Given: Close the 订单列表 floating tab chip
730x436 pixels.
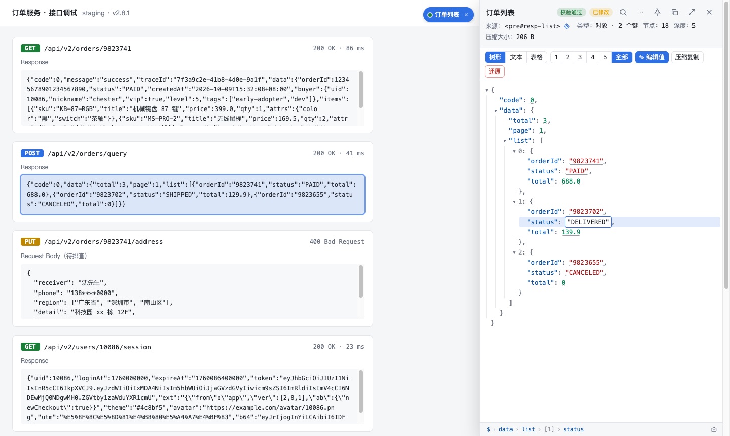Looking at the screenshot, I should (466, 15).
